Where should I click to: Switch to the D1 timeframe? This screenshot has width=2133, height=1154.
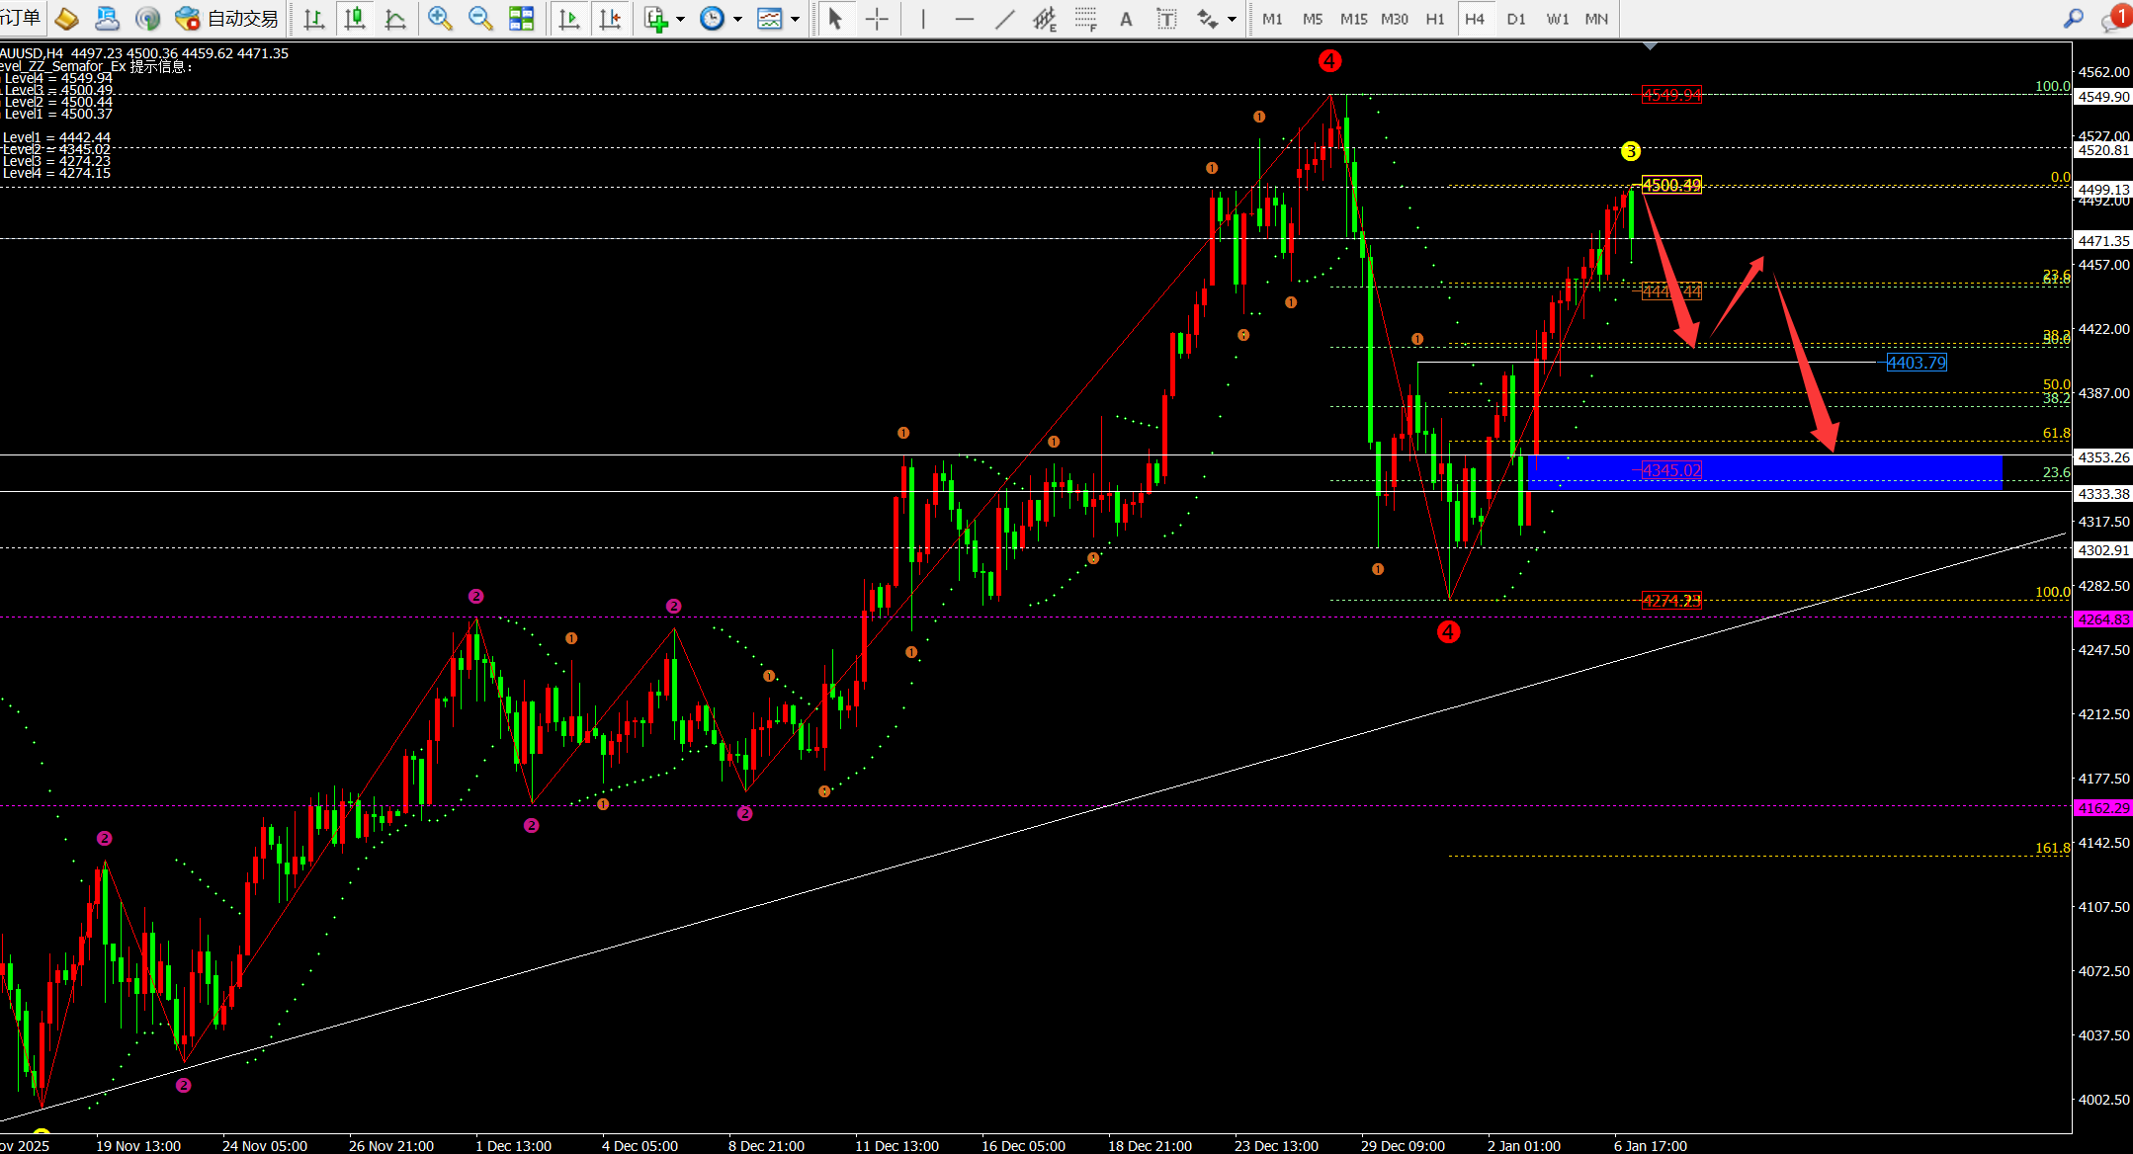click(1516, 19)
